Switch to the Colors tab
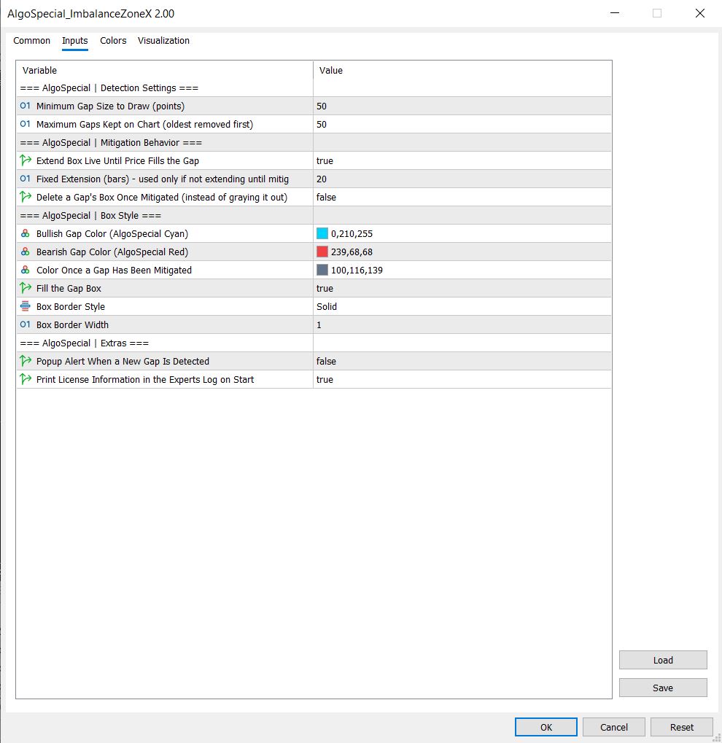The height and width of the screenshot is (743, 722). tap(113, 41)
